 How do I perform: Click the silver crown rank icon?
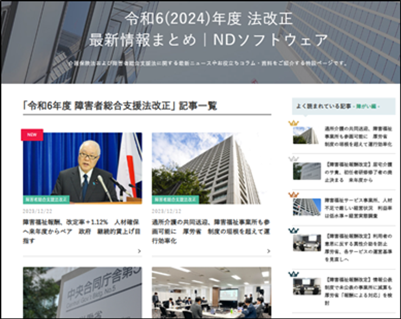293,159
